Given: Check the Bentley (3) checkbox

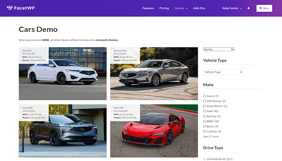Looking at the screenshot, I should [205, 116].
